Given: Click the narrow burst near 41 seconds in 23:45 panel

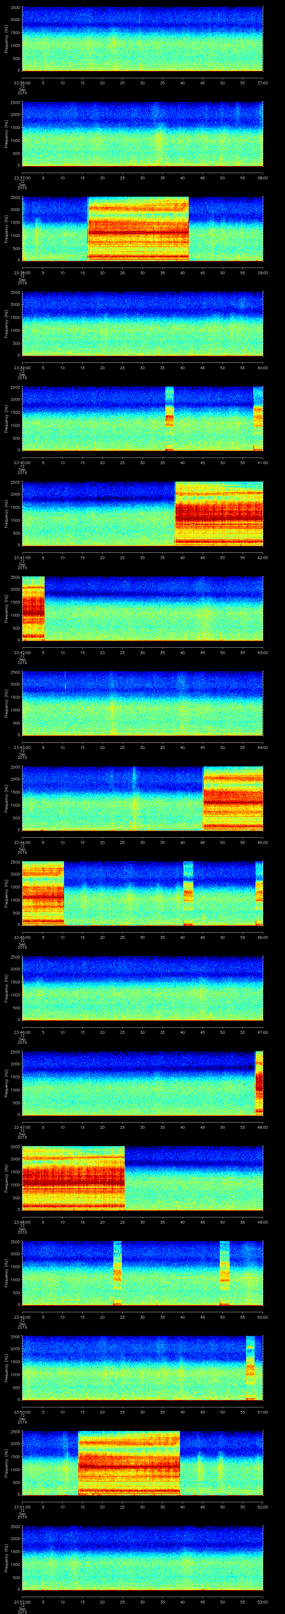Looking at the screenshot, I should [x=188, y=893].
